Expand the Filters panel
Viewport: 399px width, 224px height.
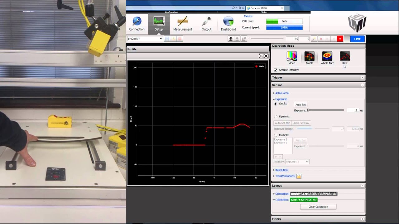pos(362,219)
